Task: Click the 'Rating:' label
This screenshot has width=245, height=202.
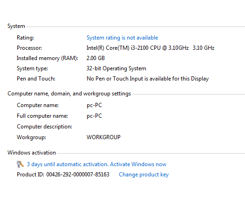Action: tap(25, 38)
